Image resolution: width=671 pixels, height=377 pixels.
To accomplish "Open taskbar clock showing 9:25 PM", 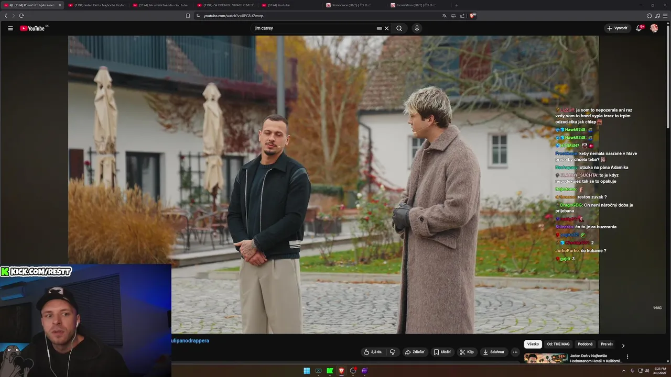I will click(659, 371).
